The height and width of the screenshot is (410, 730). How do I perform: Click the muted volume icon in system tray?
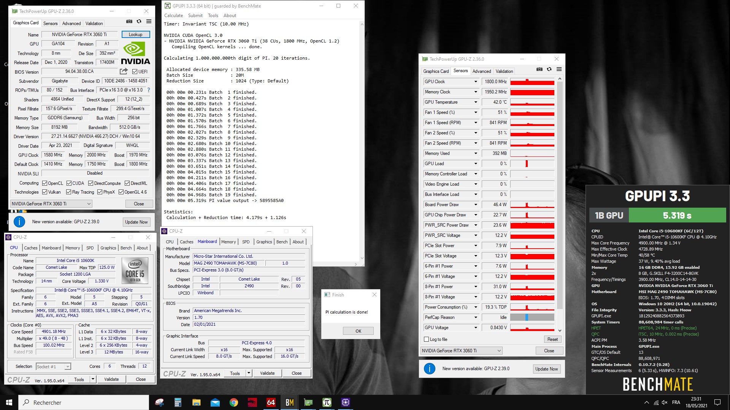pos(665,402)
